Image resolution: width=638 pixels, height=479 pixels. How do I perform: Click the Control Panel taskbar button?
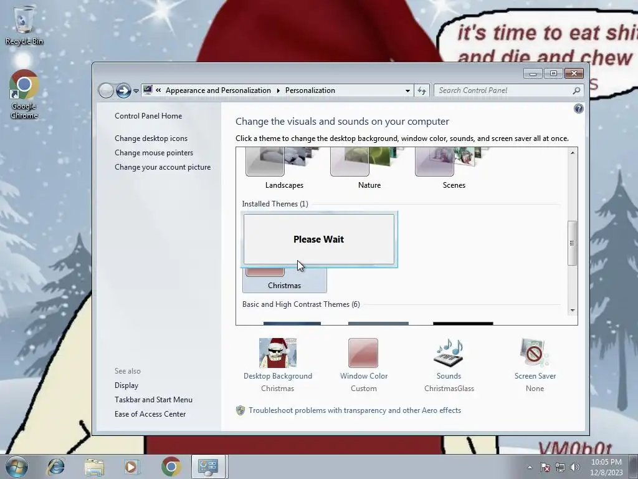point(208,467)
